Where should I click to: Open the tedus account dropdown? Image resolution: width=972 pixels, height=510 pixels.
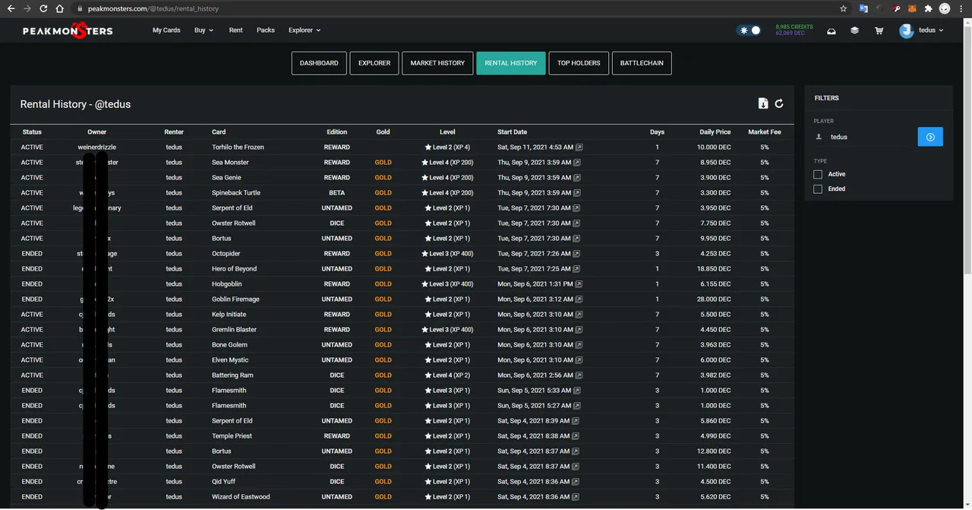coord(931,30)
